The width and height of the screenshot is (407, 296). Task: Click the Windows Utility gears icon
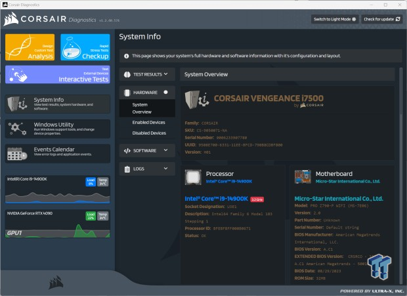point(17,129)
